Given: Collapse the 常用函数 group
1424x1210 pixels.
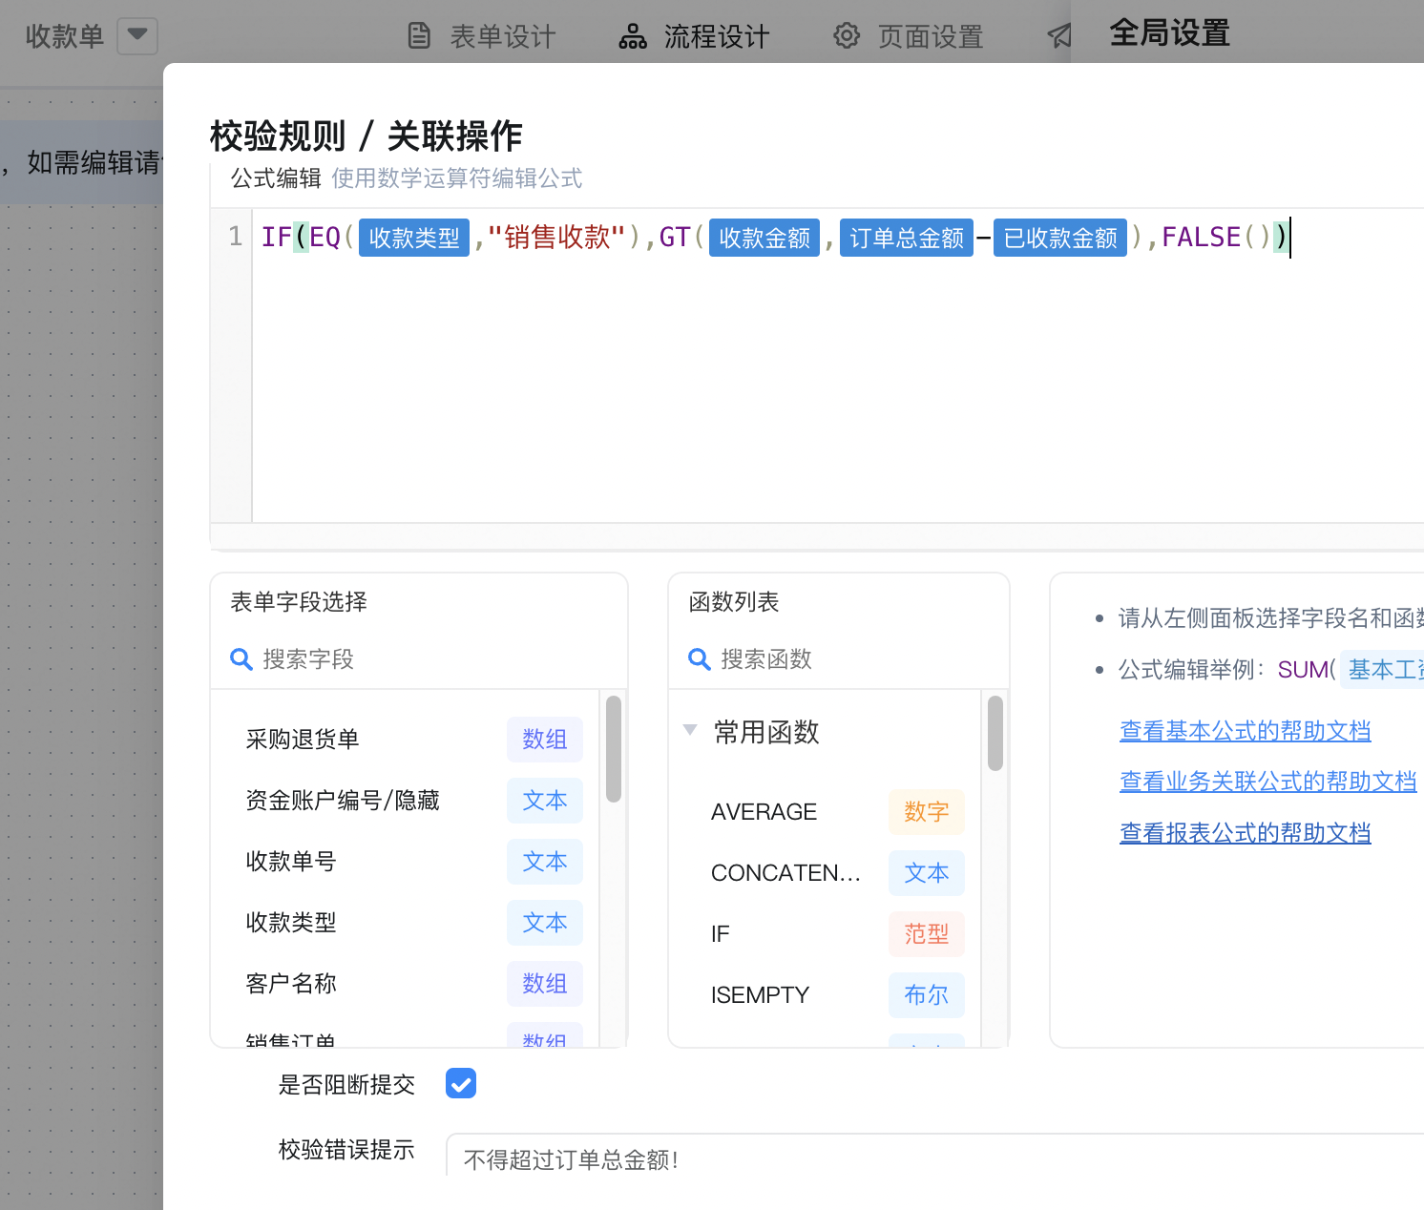Looking at the screenshot, I should (690, 731).
